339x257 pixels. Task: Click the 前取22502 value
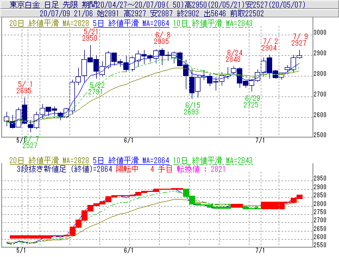point(247,14)
